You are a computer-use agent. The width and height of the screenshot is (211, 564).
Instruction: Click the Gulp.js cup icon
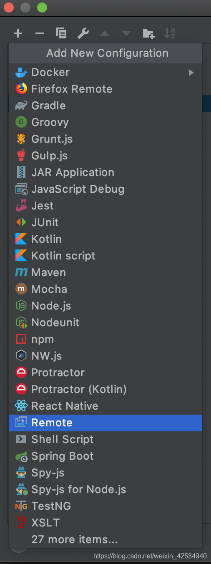pyautogui.click(x=21, y=156)
